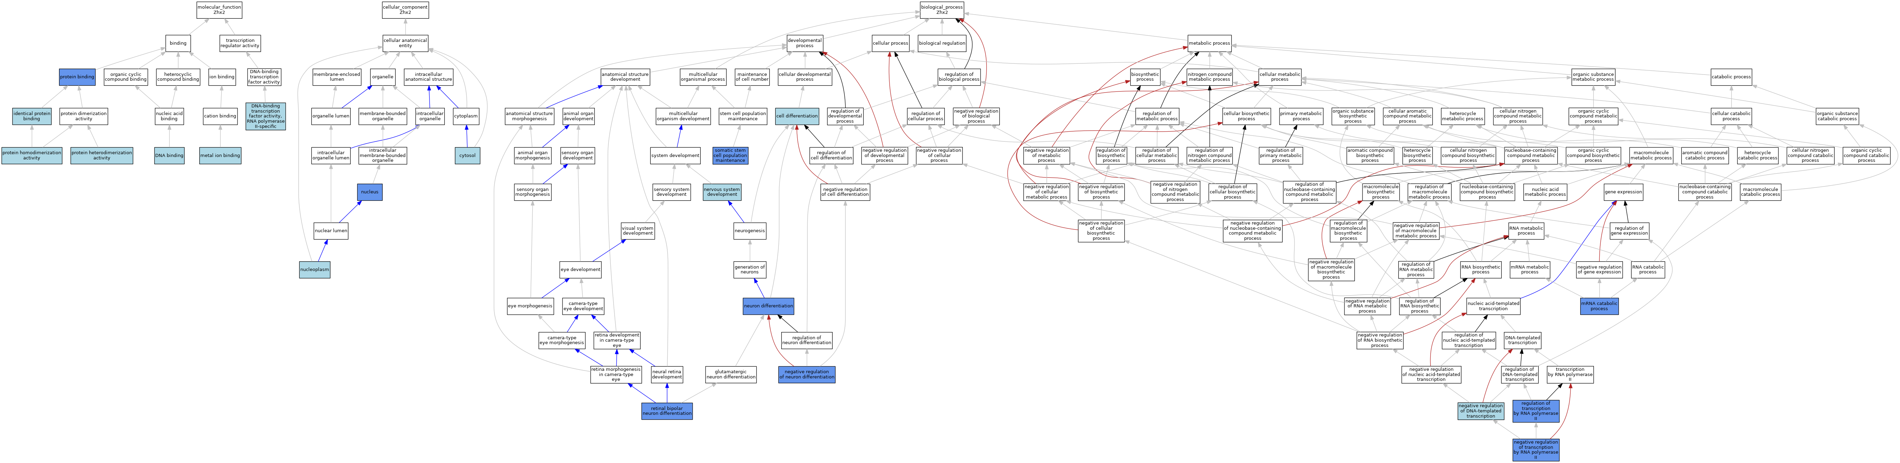Select the 'neurogenesis' node
The height and width of the screenshot is (463, 1900).
749,231
